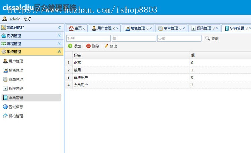Click the admin user avatar icon
The width and height of the screenshot is (251, 153).
click(5, 19)
